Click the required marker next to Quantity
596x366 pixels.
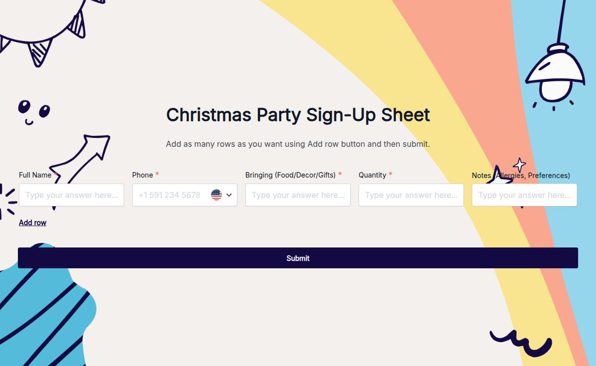point(391,174)
